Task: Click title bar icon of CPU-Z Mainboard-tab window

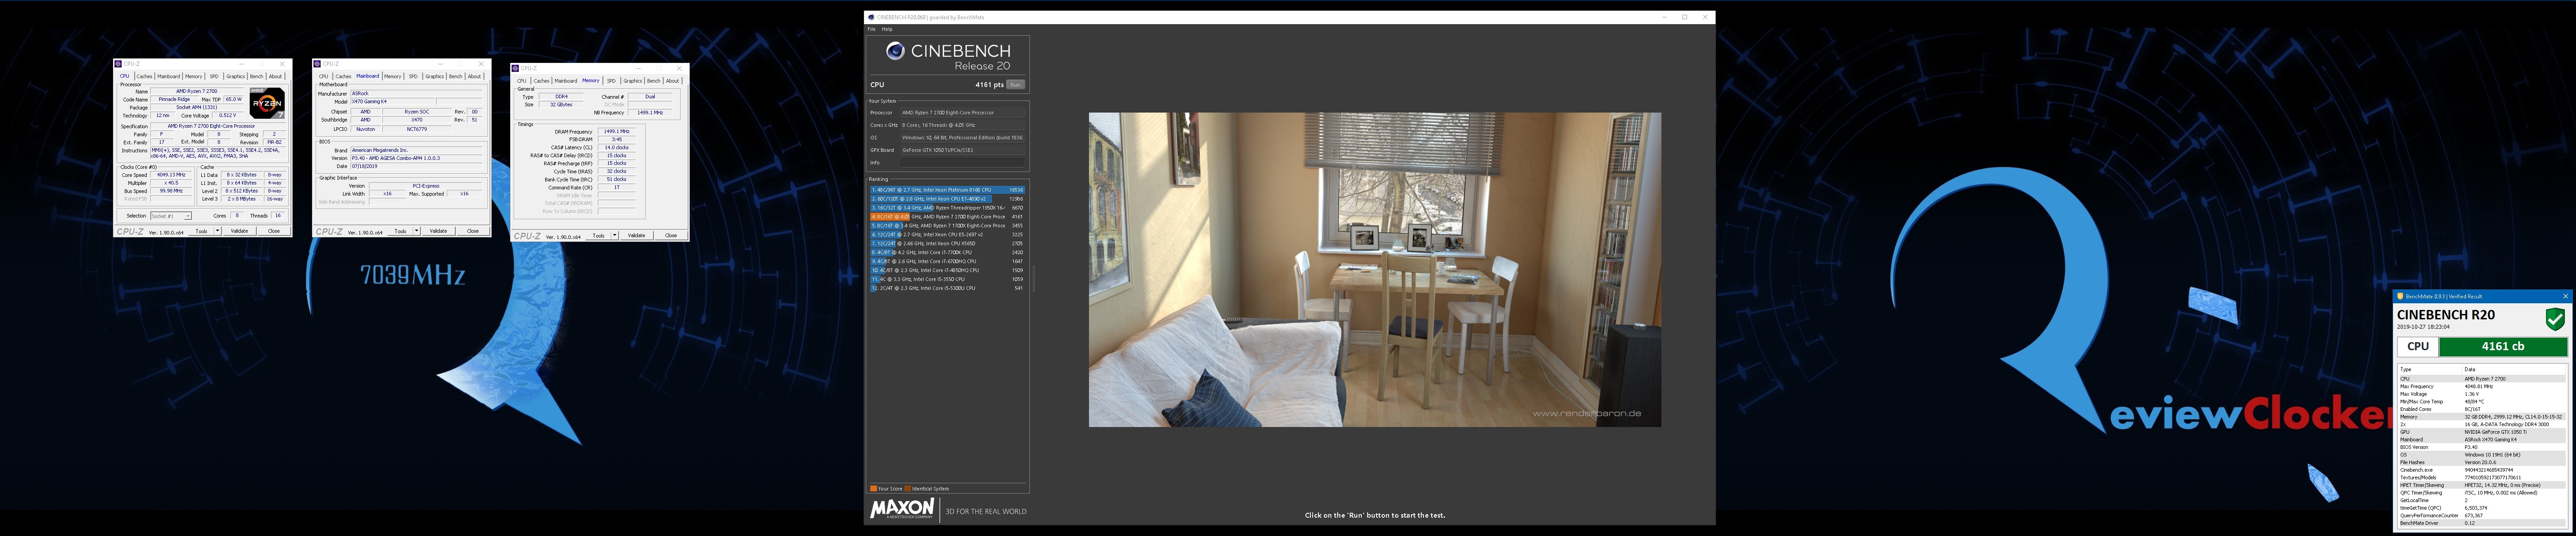Action: pos(318,64)
